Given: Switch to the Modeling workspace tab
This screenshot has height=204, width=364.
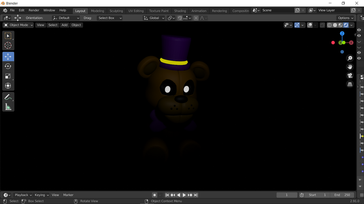Looking at the screenshot, I should click(97, 10).
